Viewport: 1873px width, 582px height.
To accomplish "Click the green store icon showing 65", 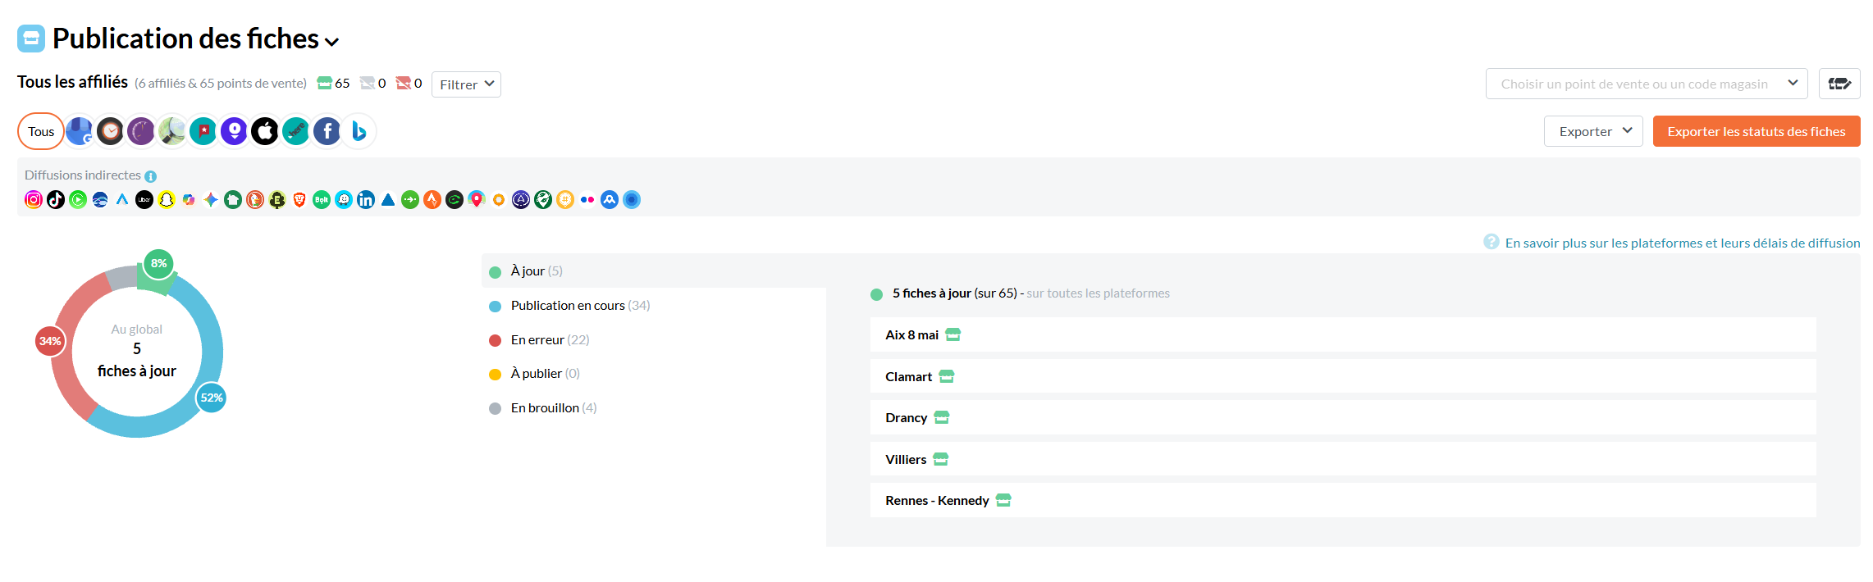I will [x=325, y=83].
